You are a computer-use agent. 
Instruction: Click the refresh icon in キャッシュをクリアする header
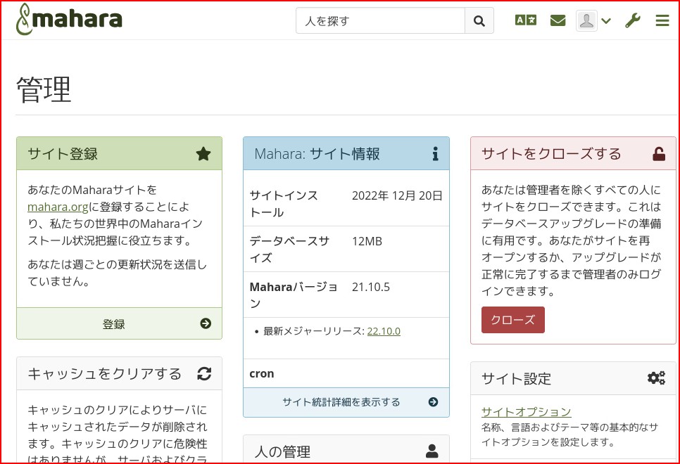[204, 373]
